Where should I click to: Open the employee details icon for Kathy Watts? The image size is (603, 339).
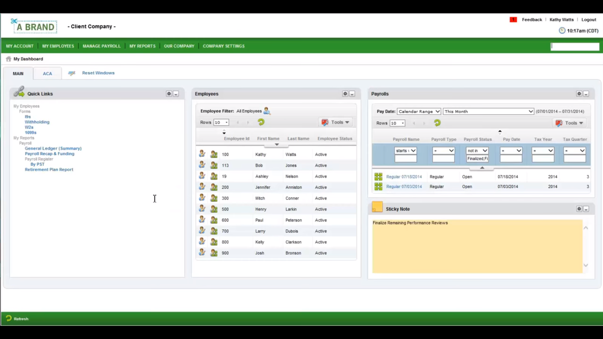coord(202,153)
